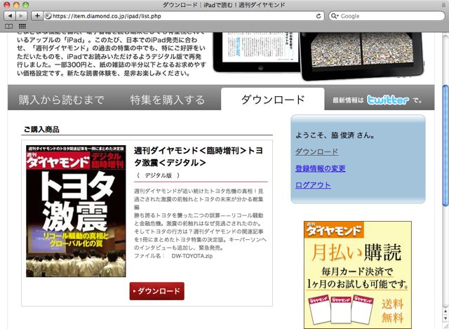The image size is (449, 329).
Task: Click the ログアウト link
Action: (x=313, y=185)
